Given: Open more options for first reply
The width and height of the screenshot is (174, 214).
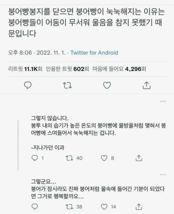Looking at the screenshot, I should pos(163,101).
